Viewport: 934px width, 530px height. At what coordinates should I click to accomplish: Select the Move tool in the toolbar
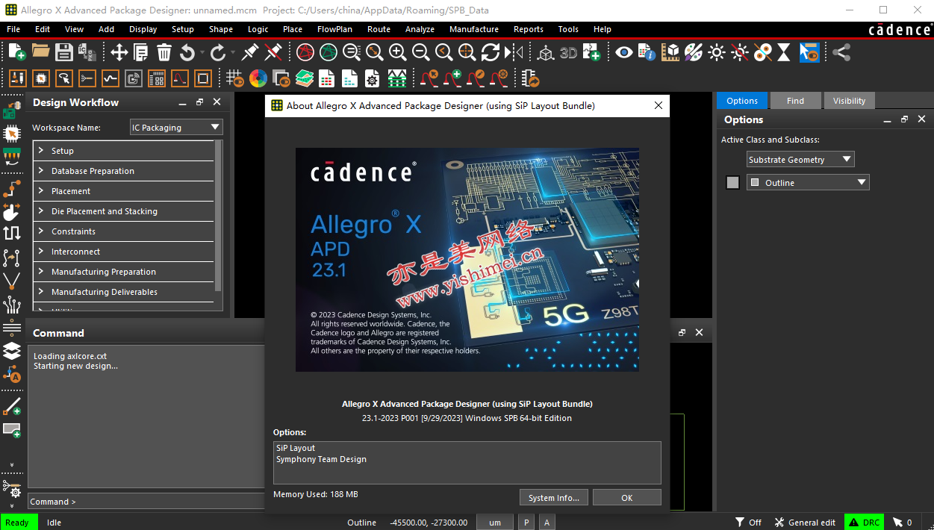coord(119,52)
